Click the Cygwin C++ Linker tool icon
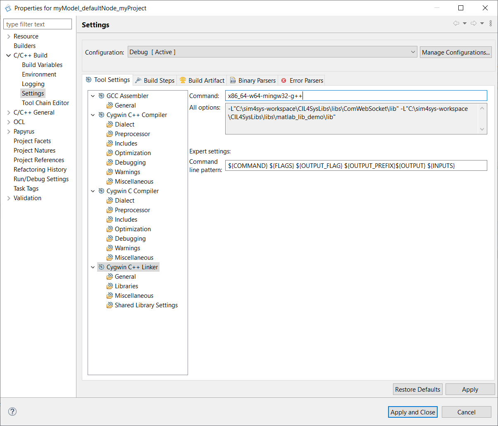The image size is (498, 426). coord(101,267)
